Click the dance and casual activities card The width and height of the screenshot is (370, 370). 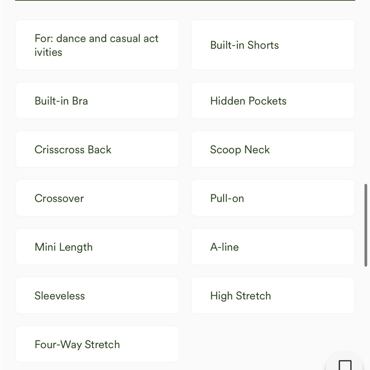(97, 45)
